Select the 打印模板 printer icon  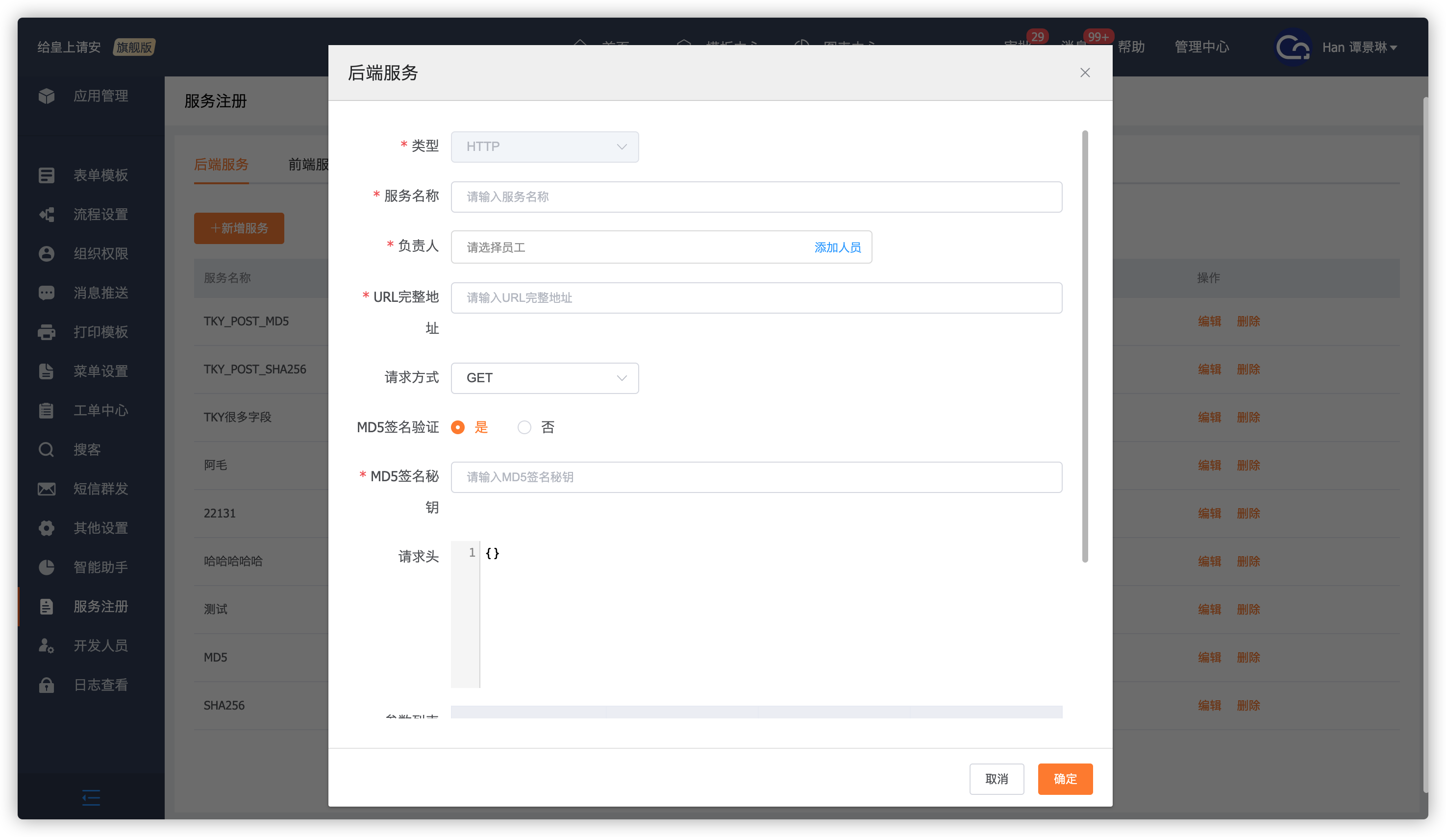coord(47,332)
